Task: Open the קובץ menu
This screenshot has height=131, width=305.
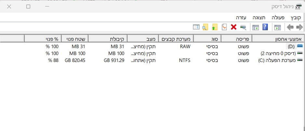Action: click(296, 18)
